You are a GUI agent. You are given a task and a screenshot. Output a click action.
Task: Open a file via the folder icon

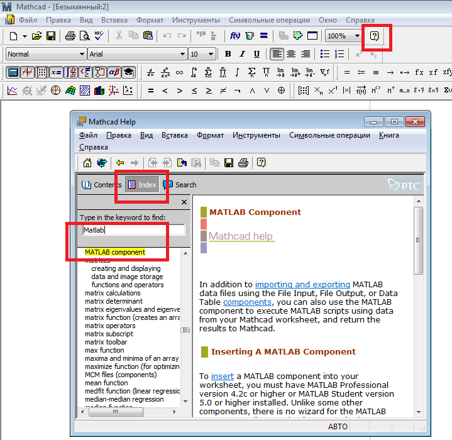pyautogui.click(x=36, y=36)
